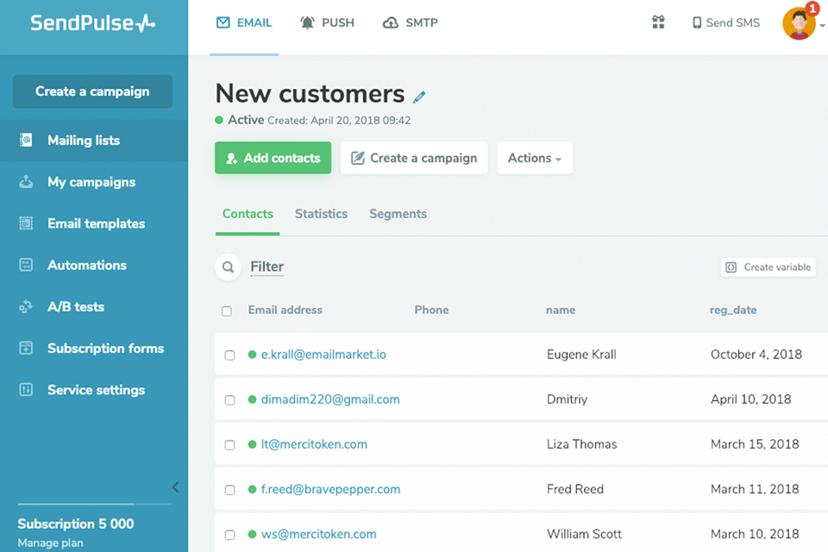This screenshot has height=552, width=828.
Task: Click the A/B tests sidebar icon
Action: tap(26, 306)
